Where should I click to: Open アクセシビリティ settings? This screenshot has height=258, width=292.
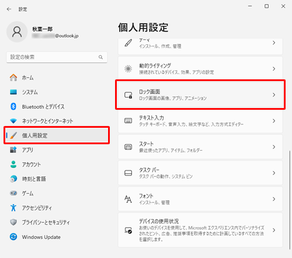tap(57, 208)
